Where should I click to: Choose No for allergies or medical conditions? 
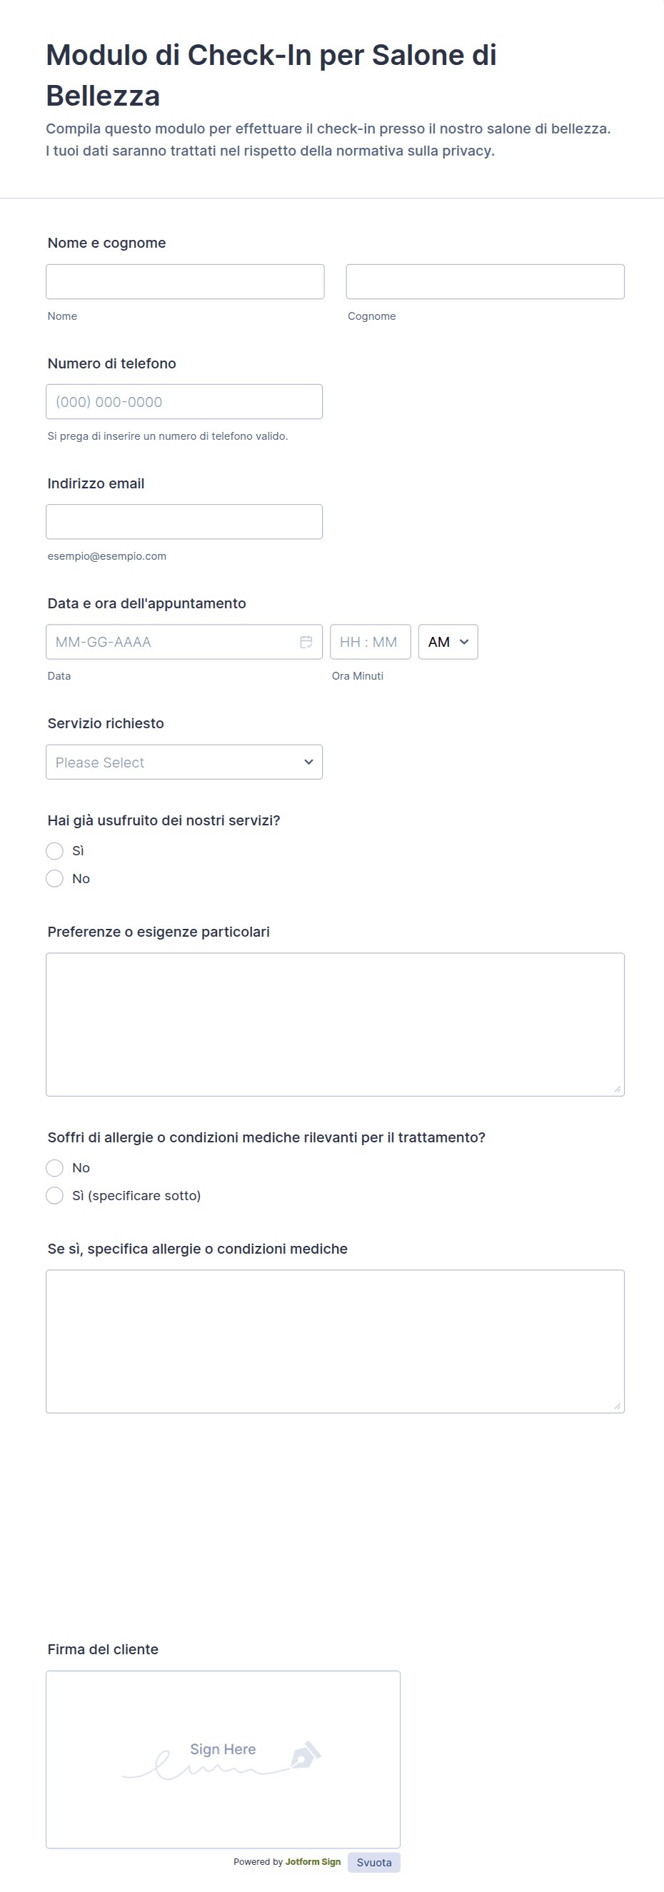(54, 1168)
